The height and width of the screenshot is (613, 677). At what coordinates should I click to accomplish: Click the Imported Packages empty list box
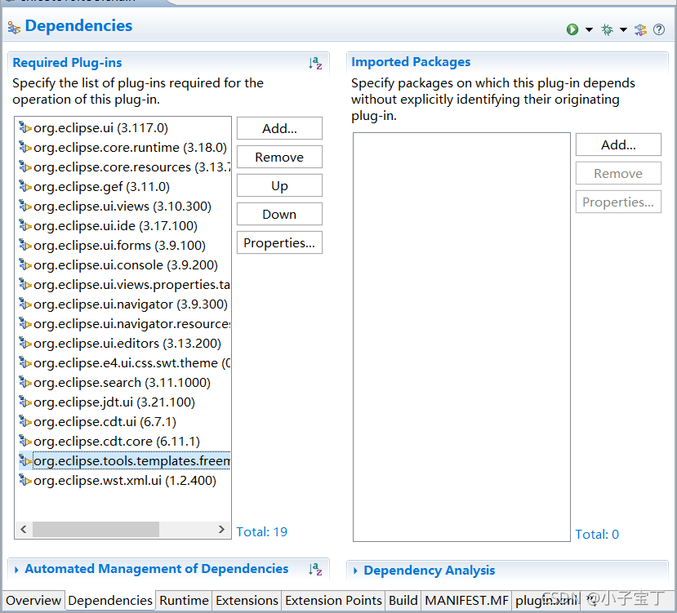click(x=461, y=337)
